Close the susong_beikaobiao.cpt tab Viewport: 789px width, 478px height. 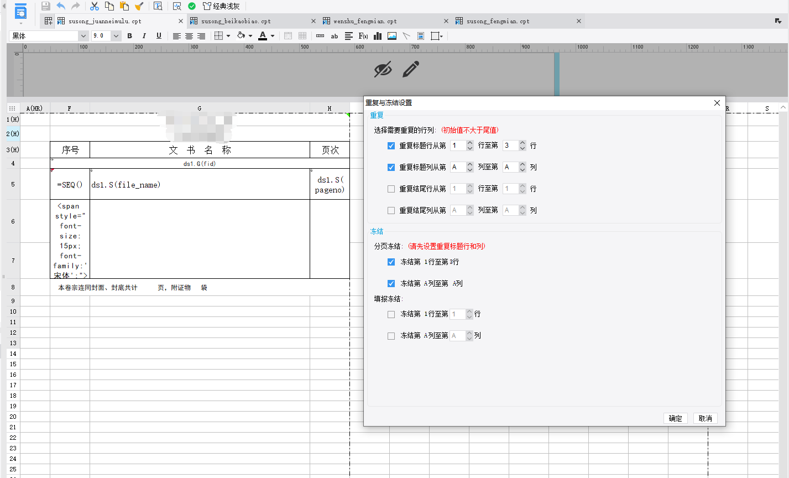(313, 21)
